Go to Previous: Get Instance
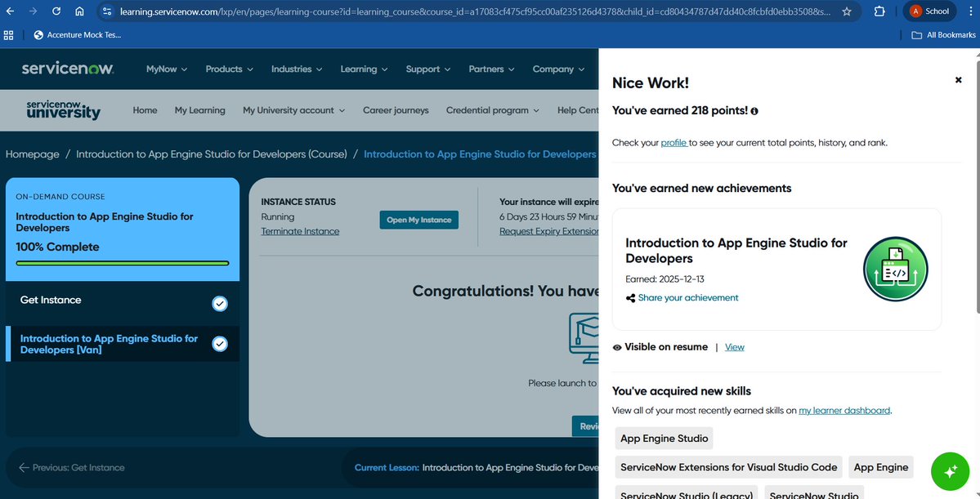 (72, 467)
